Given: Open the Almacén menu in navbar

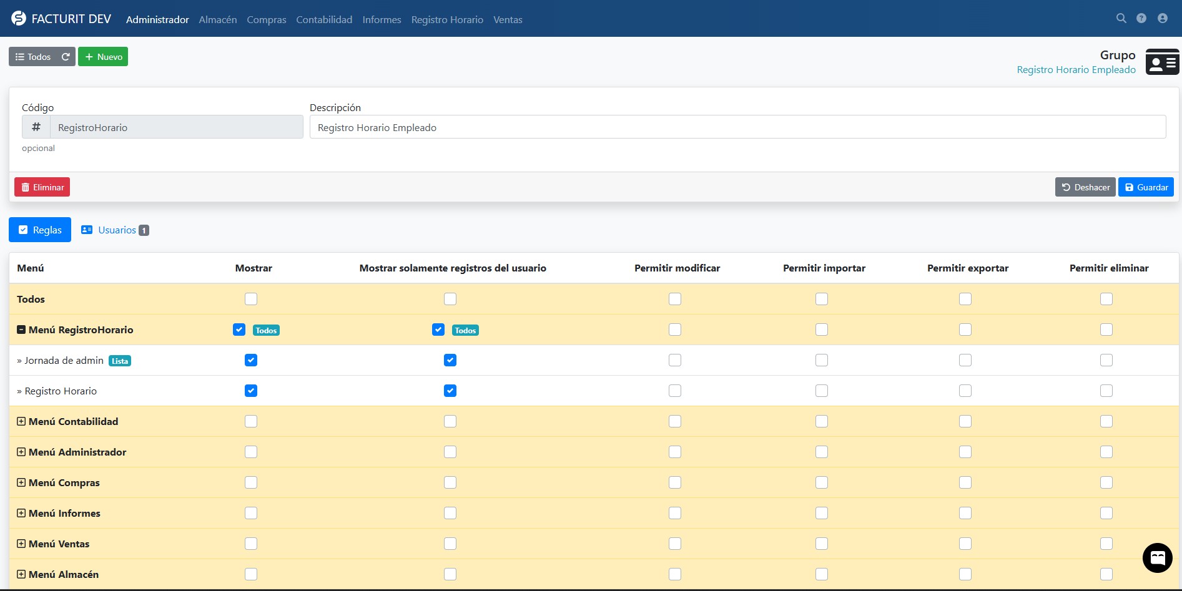Looking at the screenshot, I should tap(217, 19).
